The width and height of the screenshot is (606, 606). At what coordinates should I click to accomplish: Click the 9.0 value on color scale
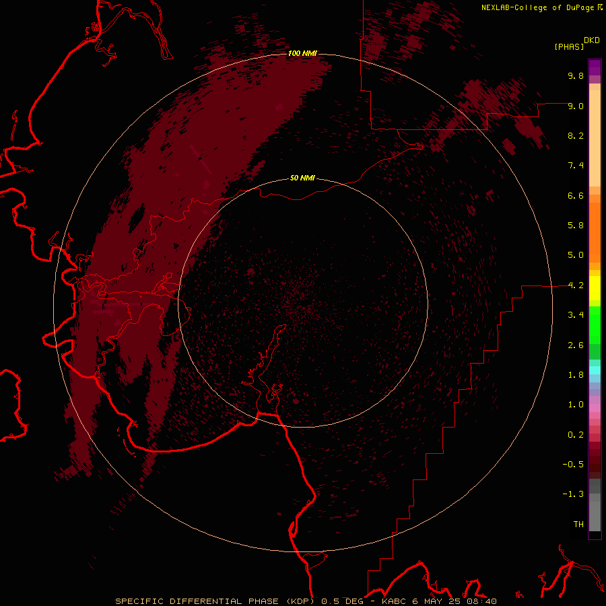(576, 106)
